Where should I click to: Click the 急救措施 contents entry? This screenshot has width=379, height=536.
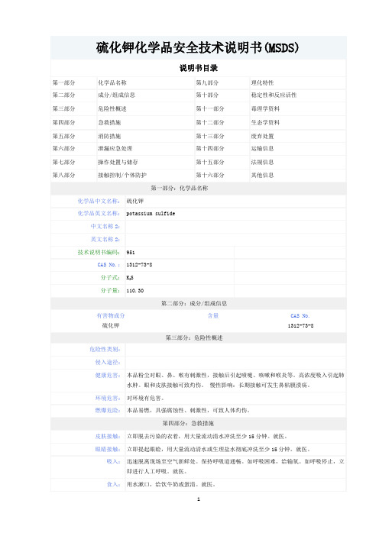click(109, 122)
